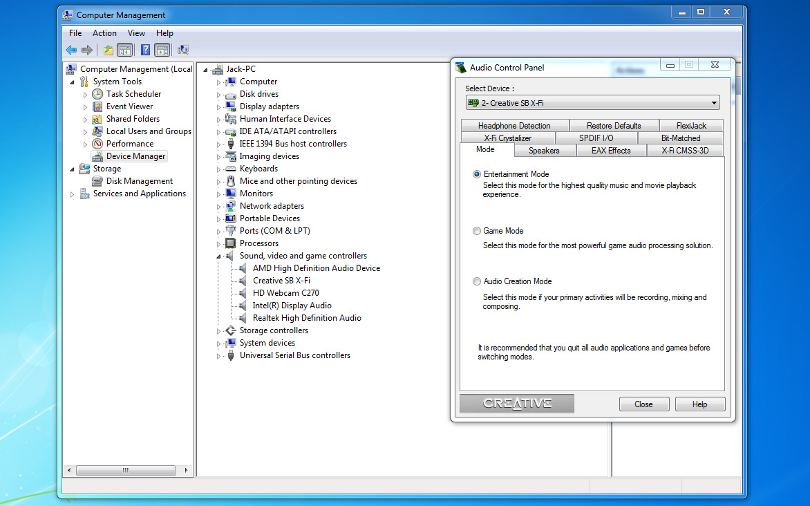
Task: Expand the Ports (COM & LPT) node
Action: pyautogui.click(x=218, y=232)
